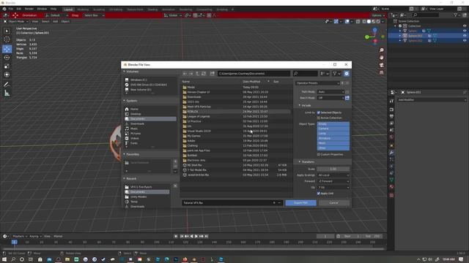Go forward to next folder in file browser
This screenshot has width=469, height=263.
[x=191, y=73]
